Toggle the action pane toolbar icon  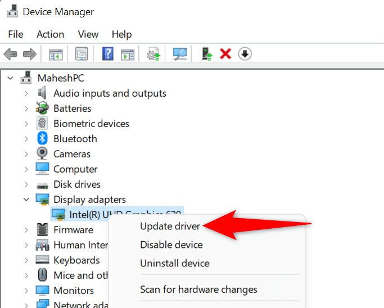[x=128, y=55]
